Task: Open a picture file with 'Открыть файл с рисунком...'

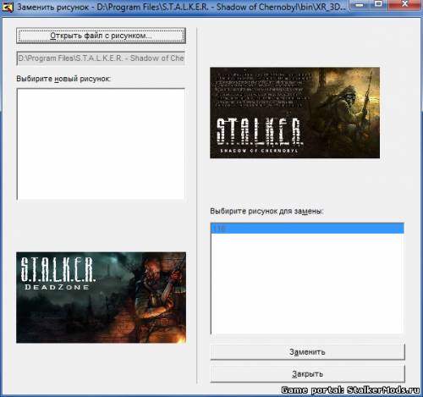Action: (101, 36)
